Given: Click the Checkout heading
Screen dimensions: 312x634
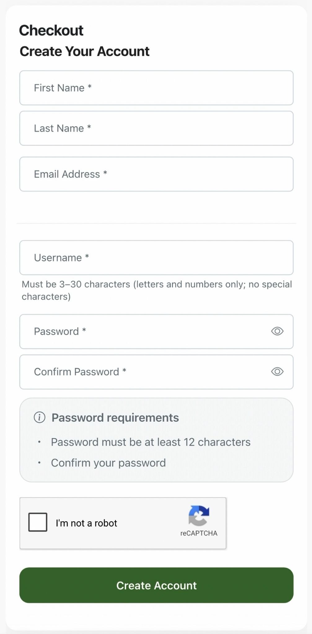Looking at the screenshot, I should click(x=51, y=30).
